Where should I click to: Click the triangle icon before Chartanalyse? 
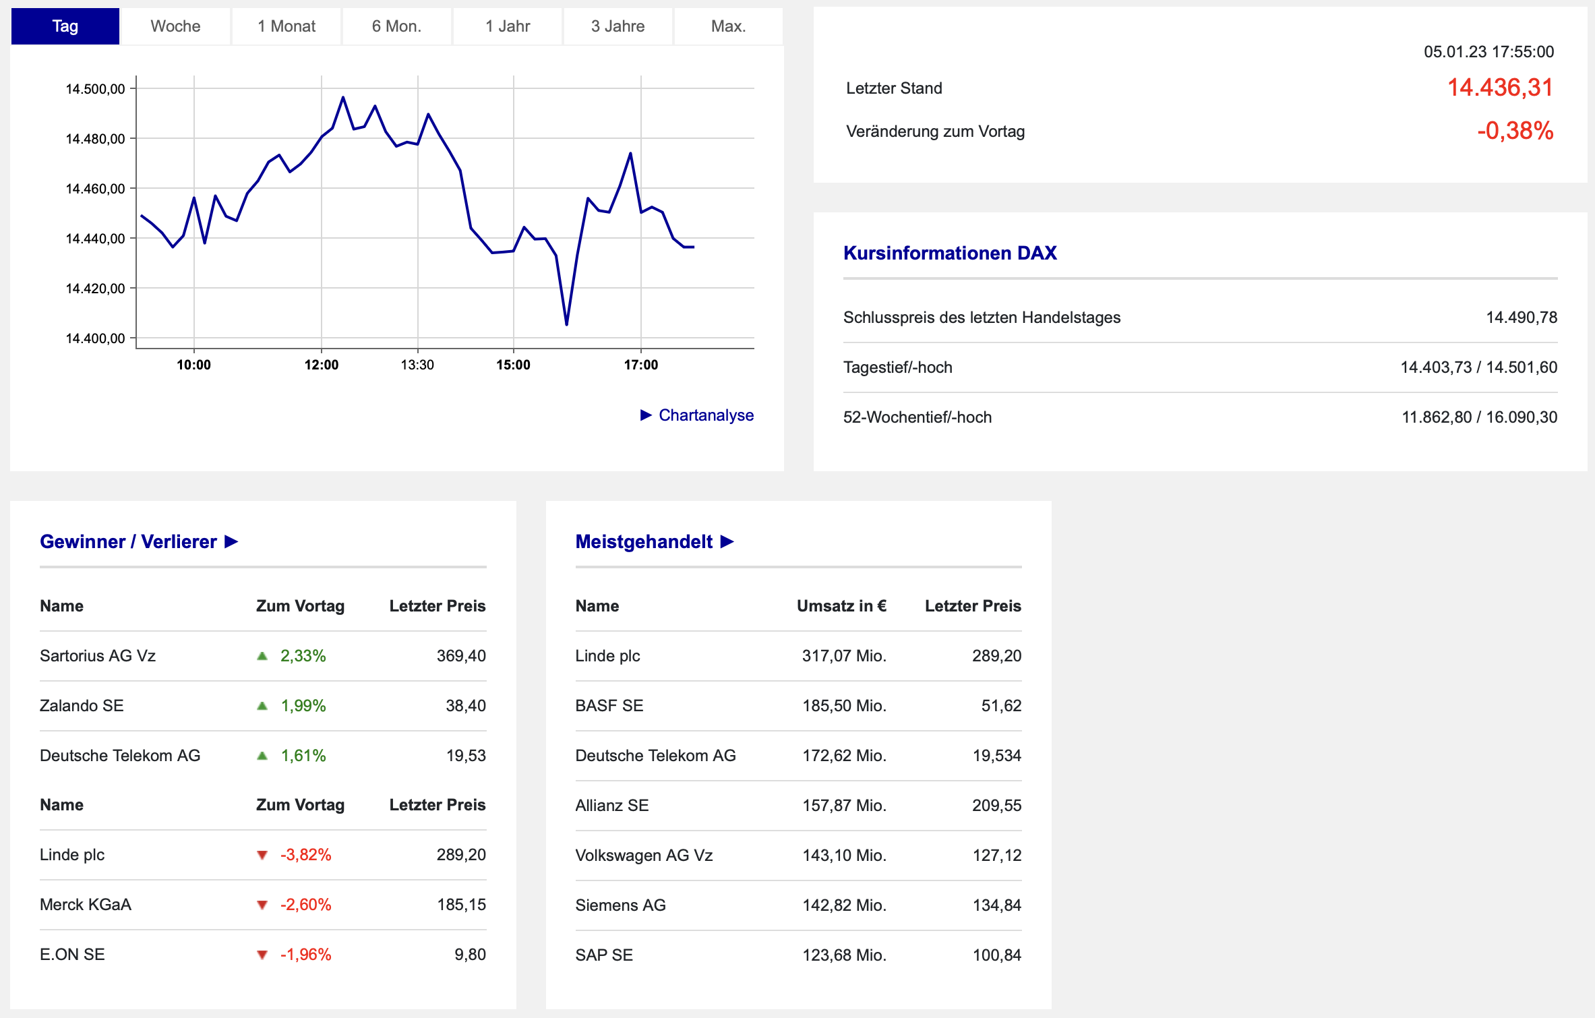point(646,415)
